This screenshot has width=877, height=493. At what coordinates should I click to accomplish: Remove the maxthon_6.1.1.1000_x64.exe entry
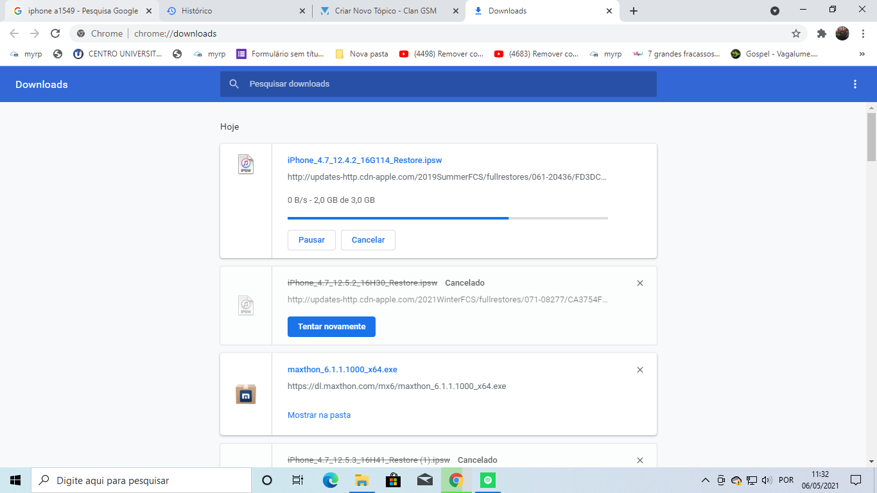[639, 370]
